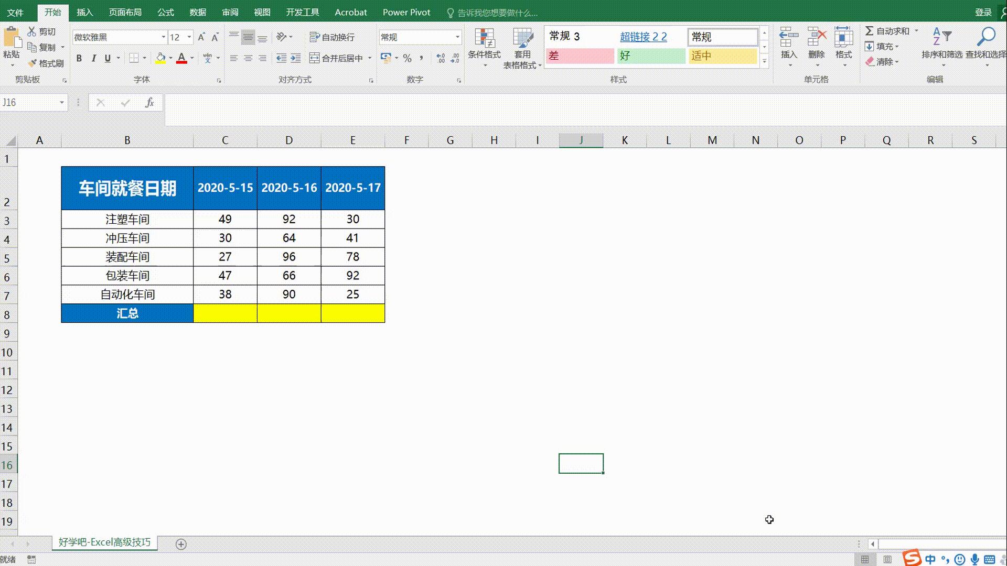Viewport: 1007px width, 566px height.
Task: Click the 超链接 2 2 style
Action: pyautogui.click(x=644, y=37)
